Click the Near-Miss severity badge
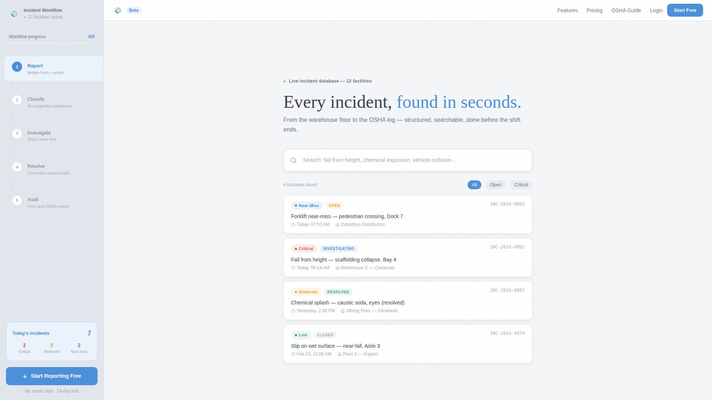The height and width of the screenshot is (400, 712). [x=307, y=206]
